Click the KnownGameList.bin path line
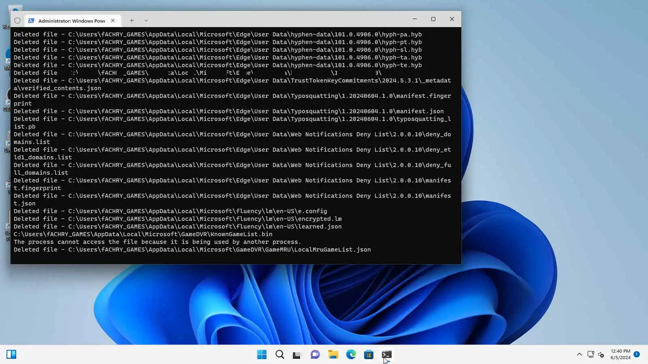 [143, 234]
